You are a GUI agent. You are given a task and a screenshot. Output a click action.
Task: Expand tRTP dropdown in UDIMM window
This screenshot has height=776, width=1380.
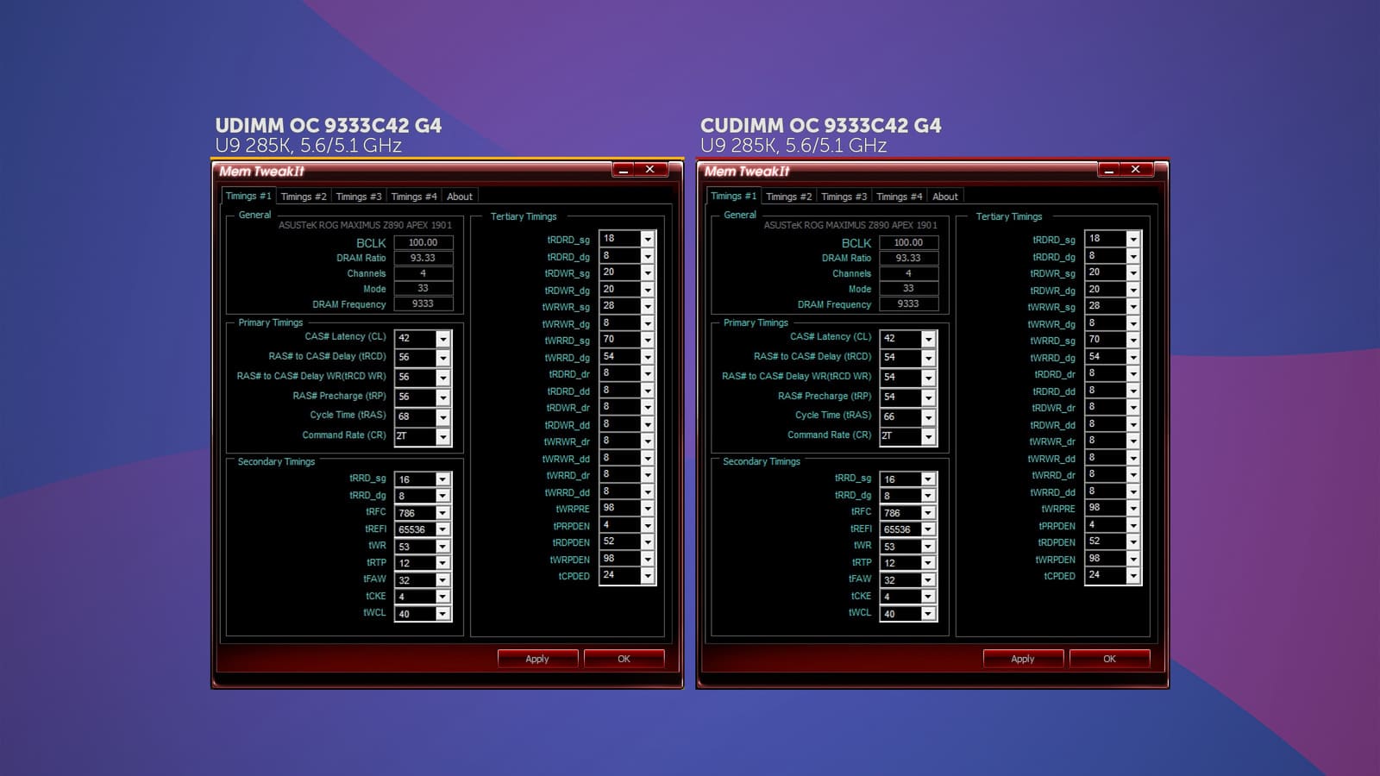coord(442,563)
